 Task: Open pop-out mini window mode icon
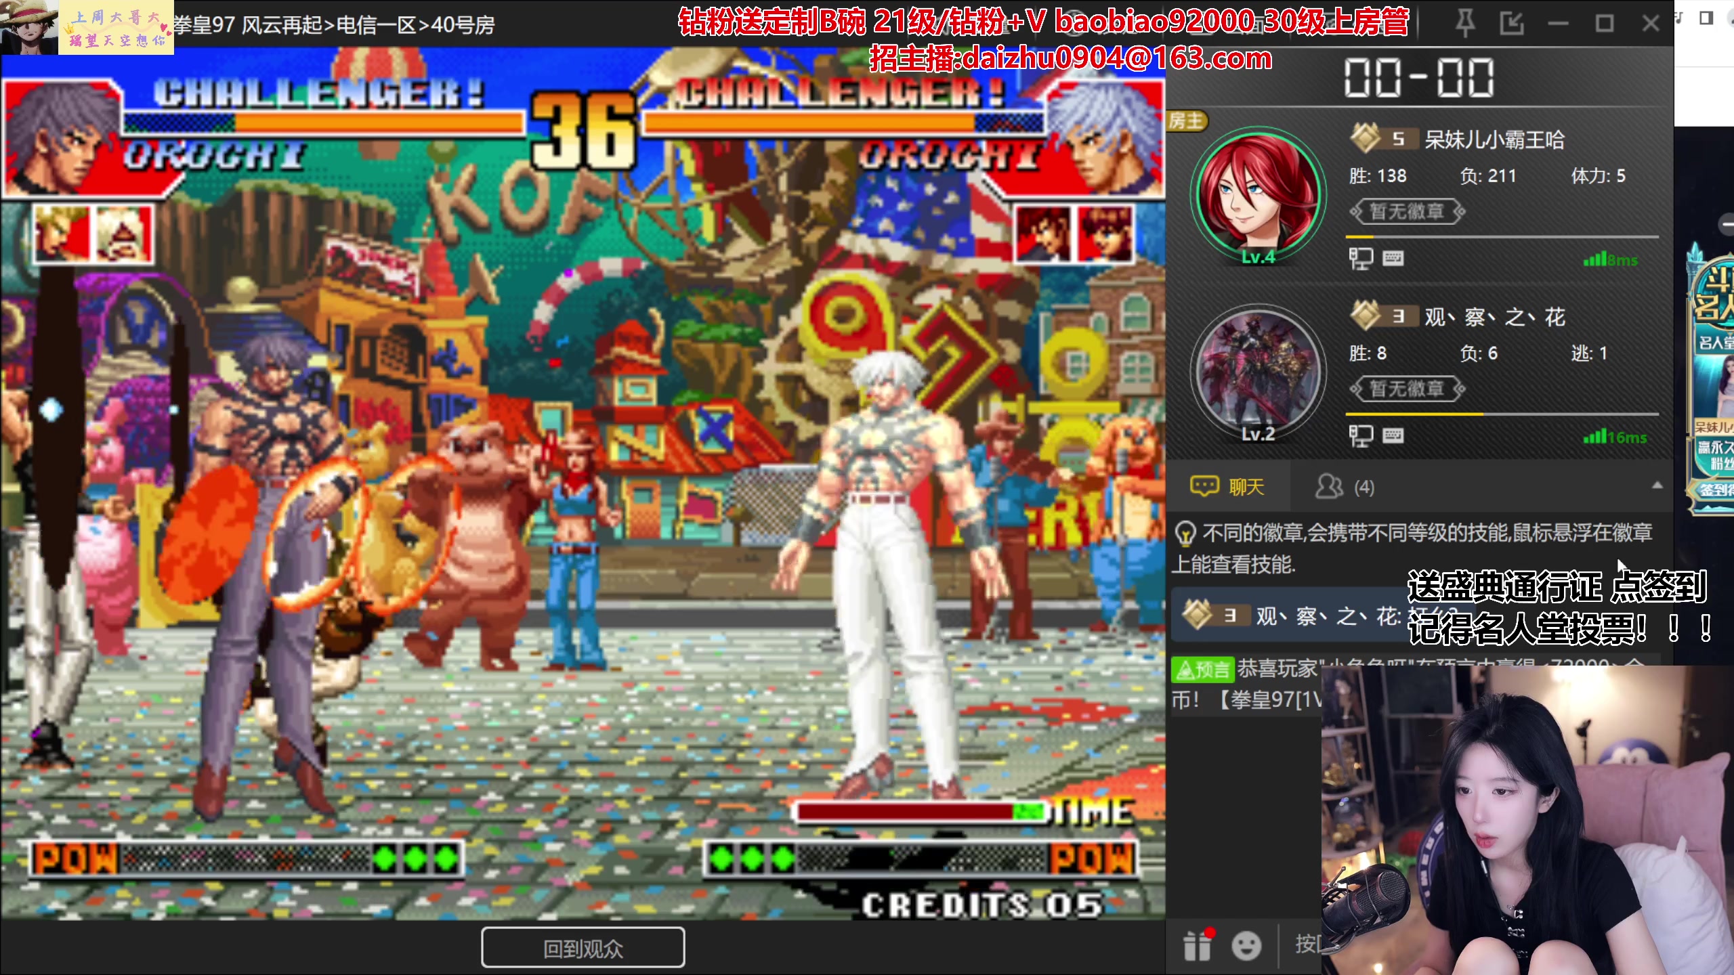click(1511, 24)
